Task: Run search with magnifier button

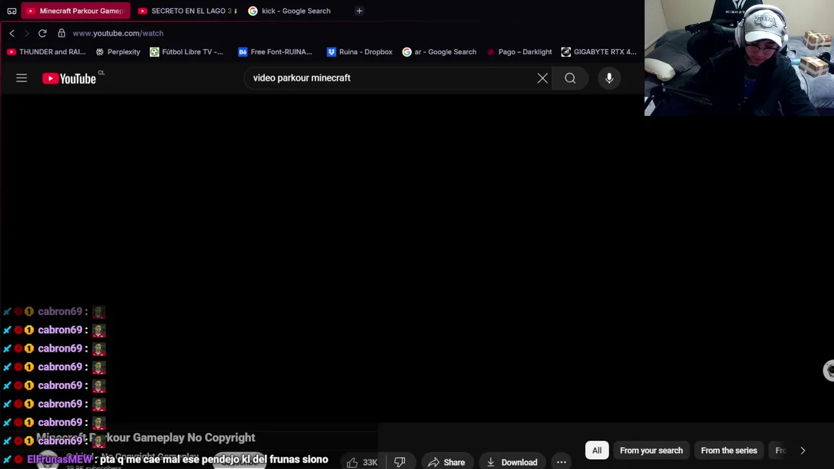Action: click(570, 78)
